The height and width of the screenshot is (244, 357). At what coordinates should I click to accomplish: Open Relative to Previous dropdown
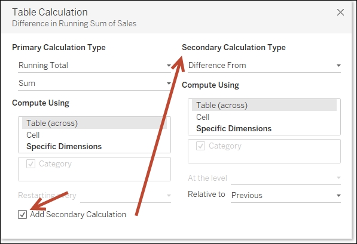click(x=286, y=196)
